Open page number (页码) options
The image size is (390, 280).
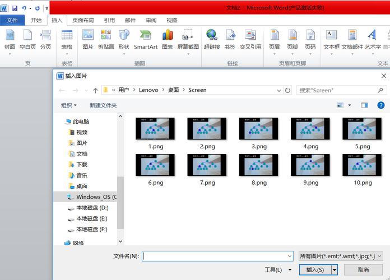coord(310,41)
